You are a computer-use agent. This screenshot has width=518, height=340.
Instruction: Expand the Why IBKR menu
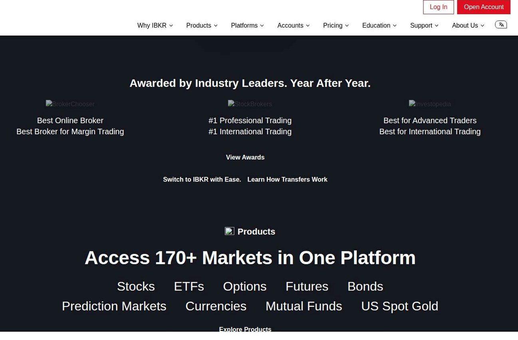pyautogui.click(x=155, y=25)
